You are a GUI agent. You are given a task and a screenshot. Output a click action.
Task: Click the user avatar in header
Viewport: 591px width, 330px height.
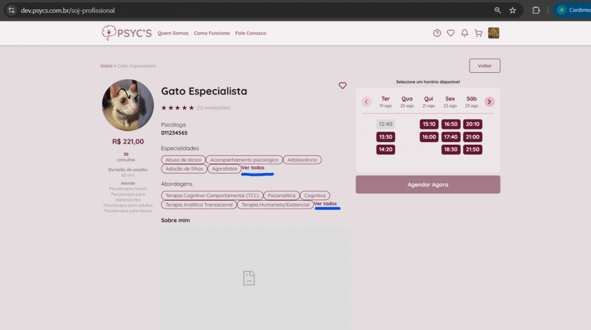pos(493,33)
